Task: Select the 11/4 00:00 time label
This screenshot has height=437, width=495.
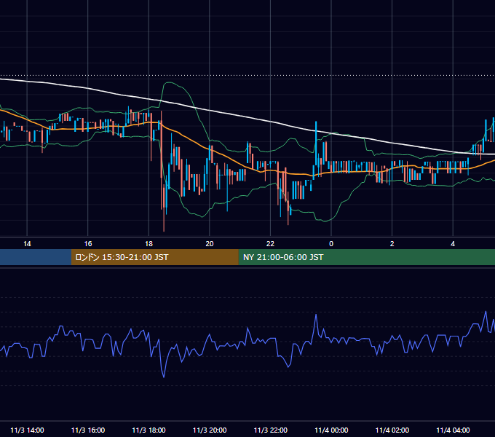Action: coord(331,430)
